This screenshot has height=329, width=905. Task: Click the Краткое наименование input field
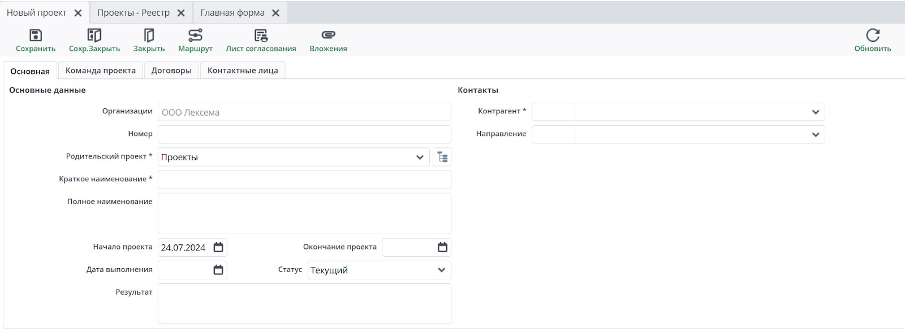click(304, 179)
